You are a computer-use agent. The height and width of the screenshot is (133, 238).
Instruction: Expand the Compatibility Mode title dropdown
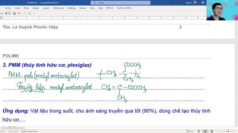coord(59,3)
